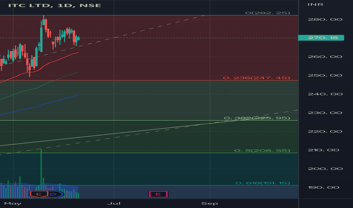The image size is (353, 208).
Task: Click the INR currency label
Action: click(x=316, y=5)
